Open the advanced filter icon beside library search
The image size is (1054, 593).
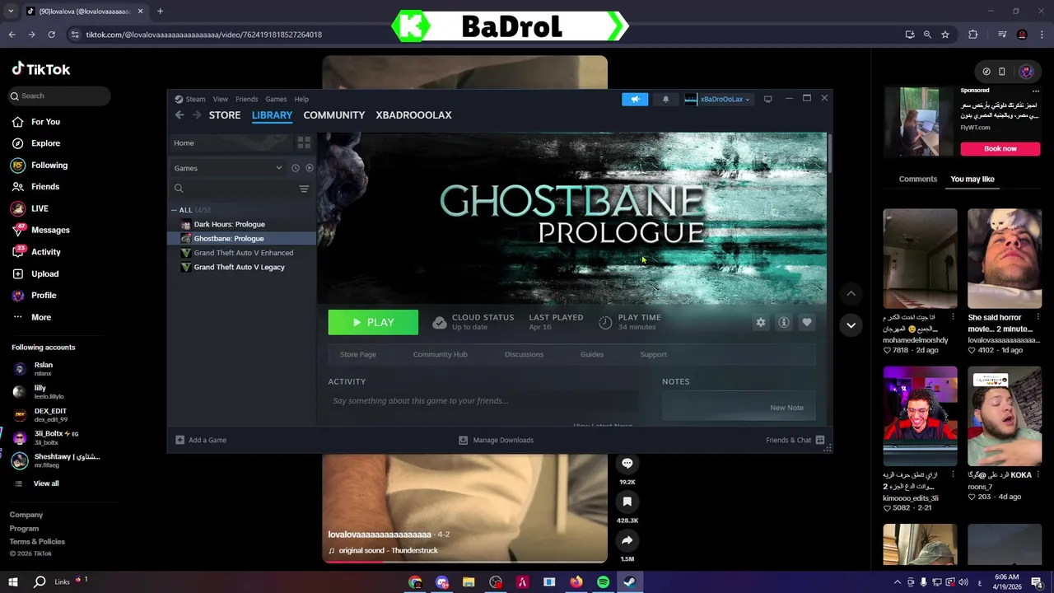(x=304, y=189)
